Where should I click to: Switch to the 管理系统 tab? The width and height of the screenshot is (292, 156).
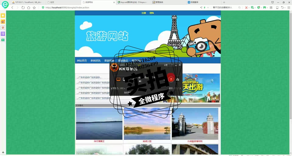click(169, 2)
